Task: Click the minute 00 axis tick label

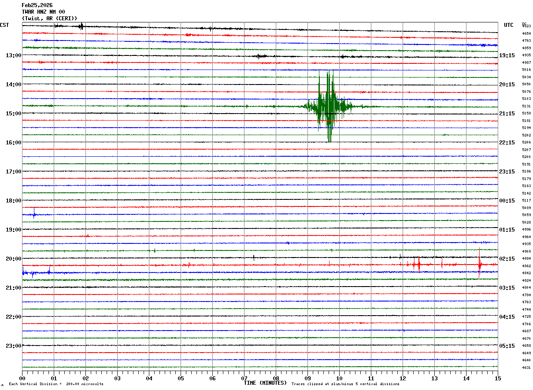Action: 22,378
